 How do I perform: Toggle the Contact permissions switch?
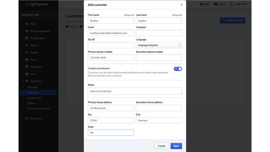click(x=178, y=69)
